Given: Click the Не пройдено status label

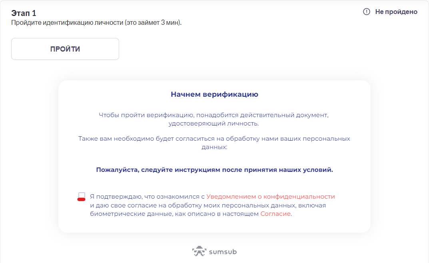Looking at the screenshot, I should tap(396, 12).
